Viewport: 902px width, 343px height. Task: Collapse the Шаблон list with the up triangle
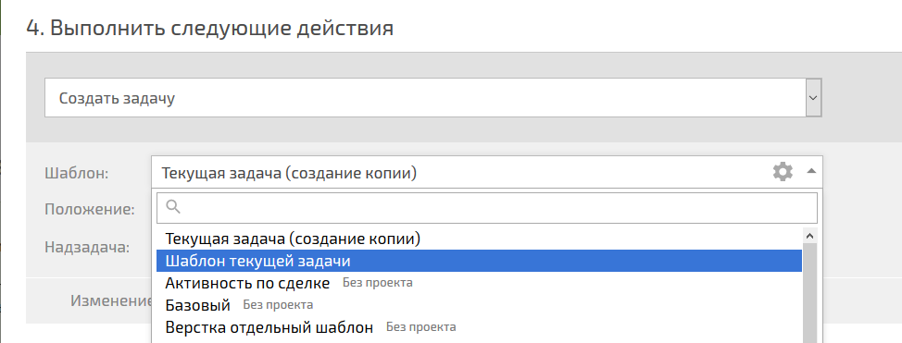(x=811, y=171)
